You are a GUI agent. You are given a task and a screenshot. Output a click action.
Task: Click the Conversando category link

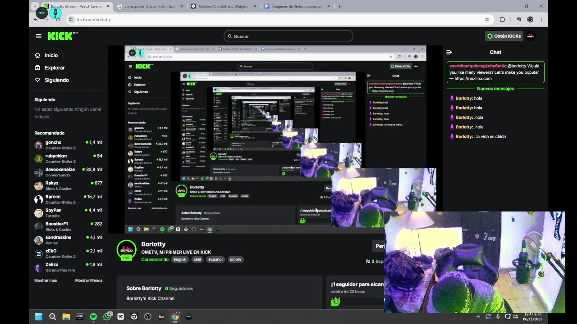[155, 259]
